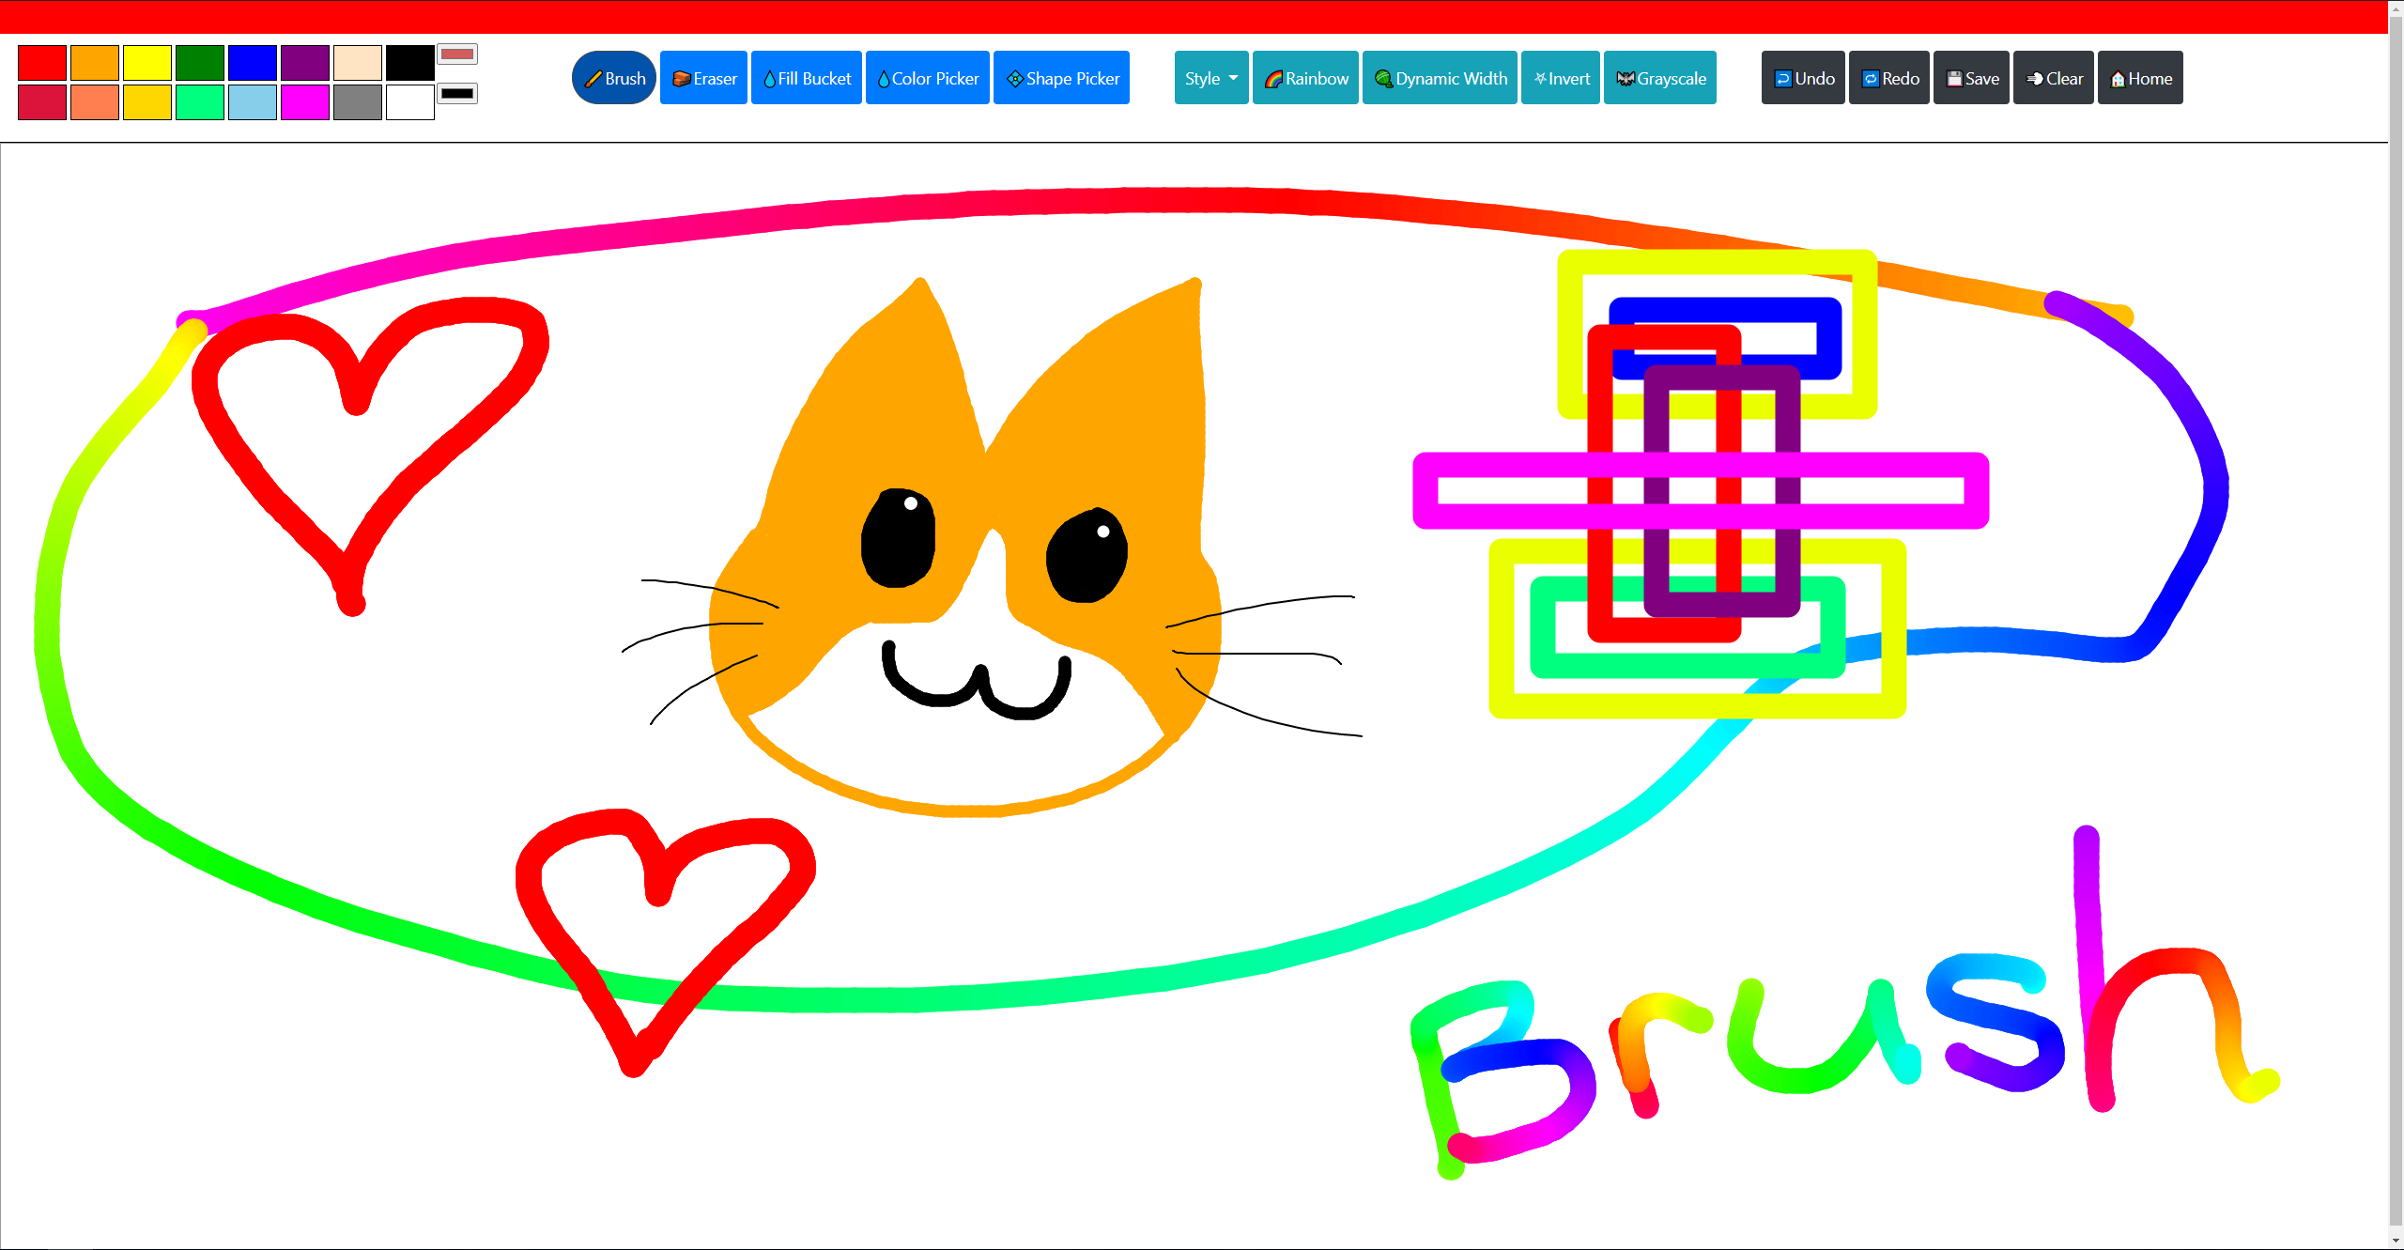Image resolution: width=2404 pixels, height=1250 pixels.
Task: Open the Shape Picker tool
Action: click(1062, 78)
